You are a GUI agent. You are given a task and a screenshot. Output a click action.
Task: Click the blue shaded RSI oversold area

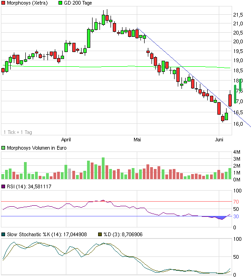(x=220, y=218)
